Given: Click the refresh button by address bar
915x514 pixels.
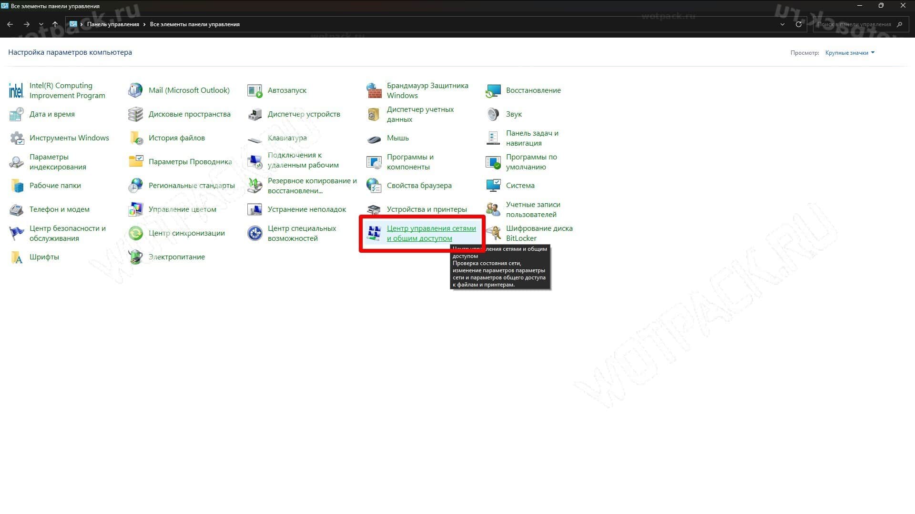Looking at the screenshot, I should pyautogui.click(x=799, y=24).
